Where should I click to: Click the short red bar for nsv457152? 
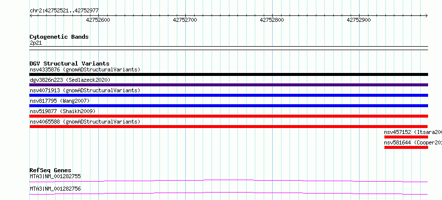(x=406, y=137)
